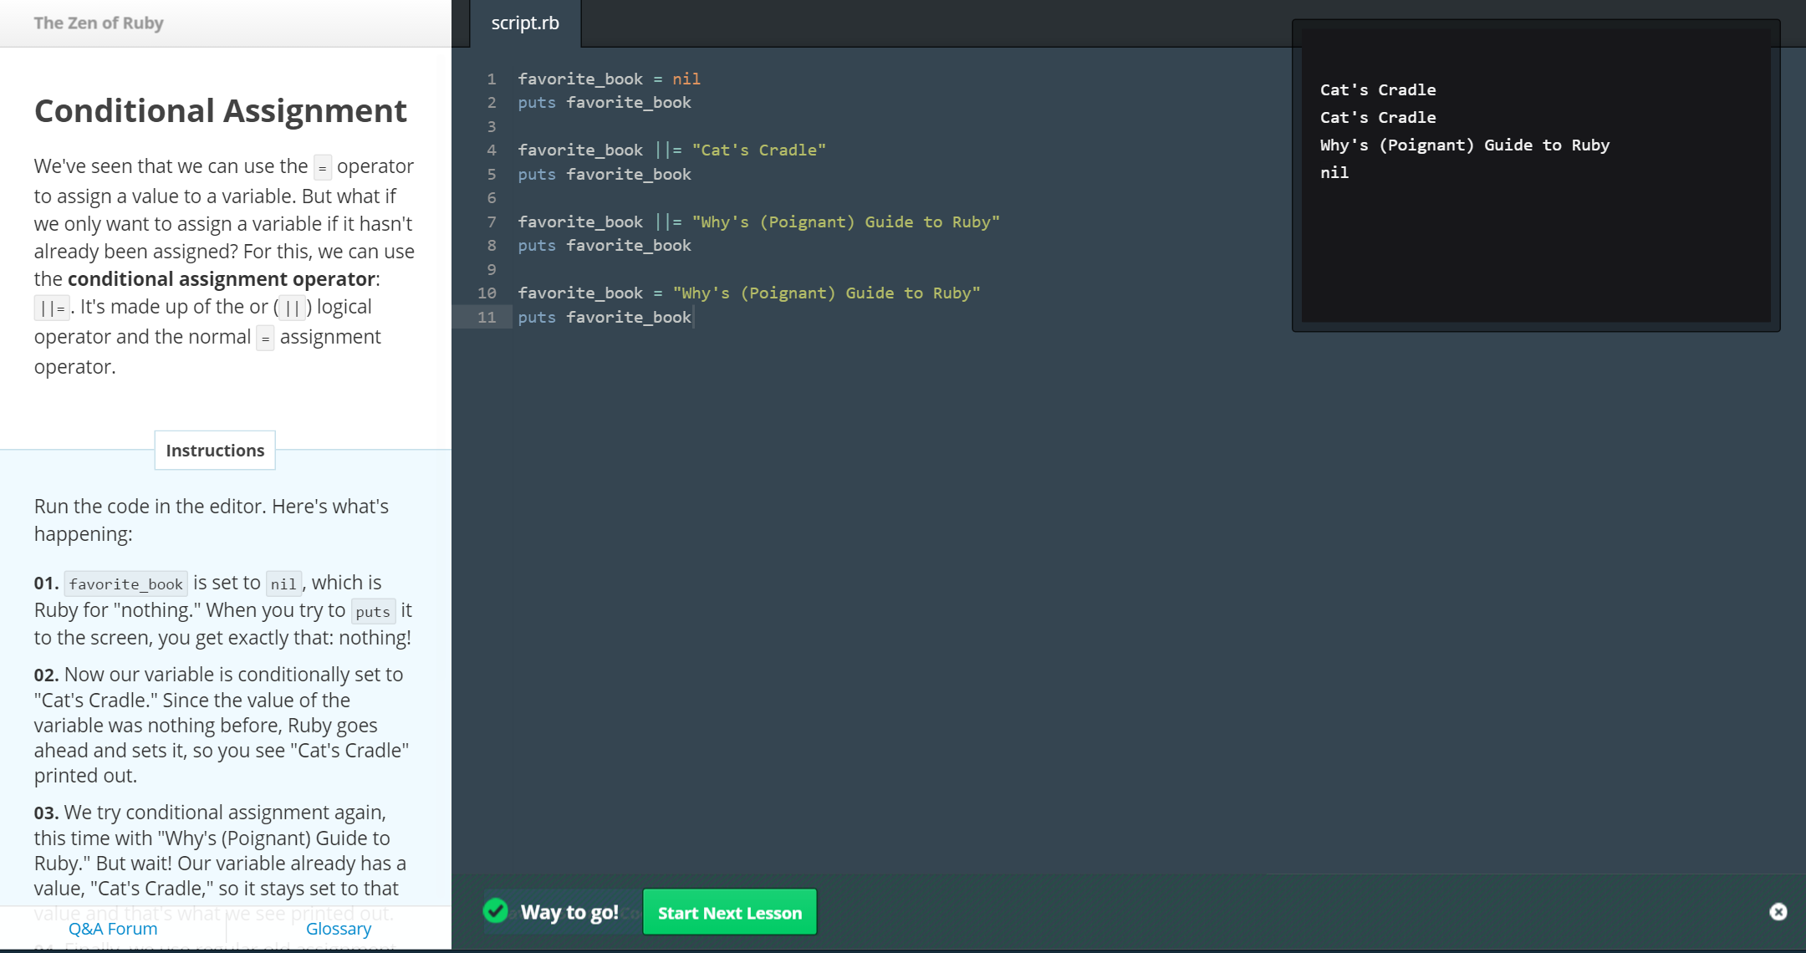
Task: Click line number 11 in gutter
Action: [487, 318]
